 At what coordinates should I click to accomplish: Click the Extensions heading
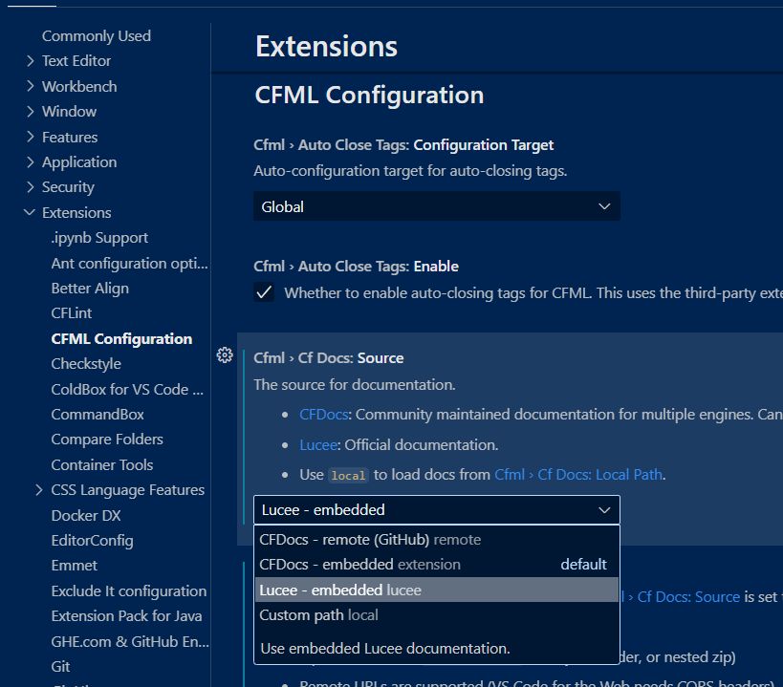click(x=326, y=47)
